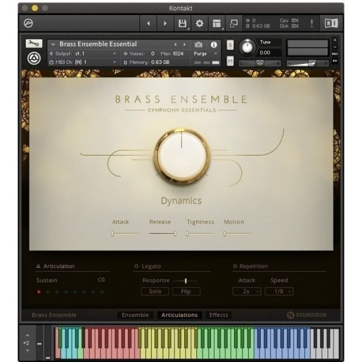Screen dimensions: 362x362
Task: Go to previous preset with left arrow
Action: (148, 24)
